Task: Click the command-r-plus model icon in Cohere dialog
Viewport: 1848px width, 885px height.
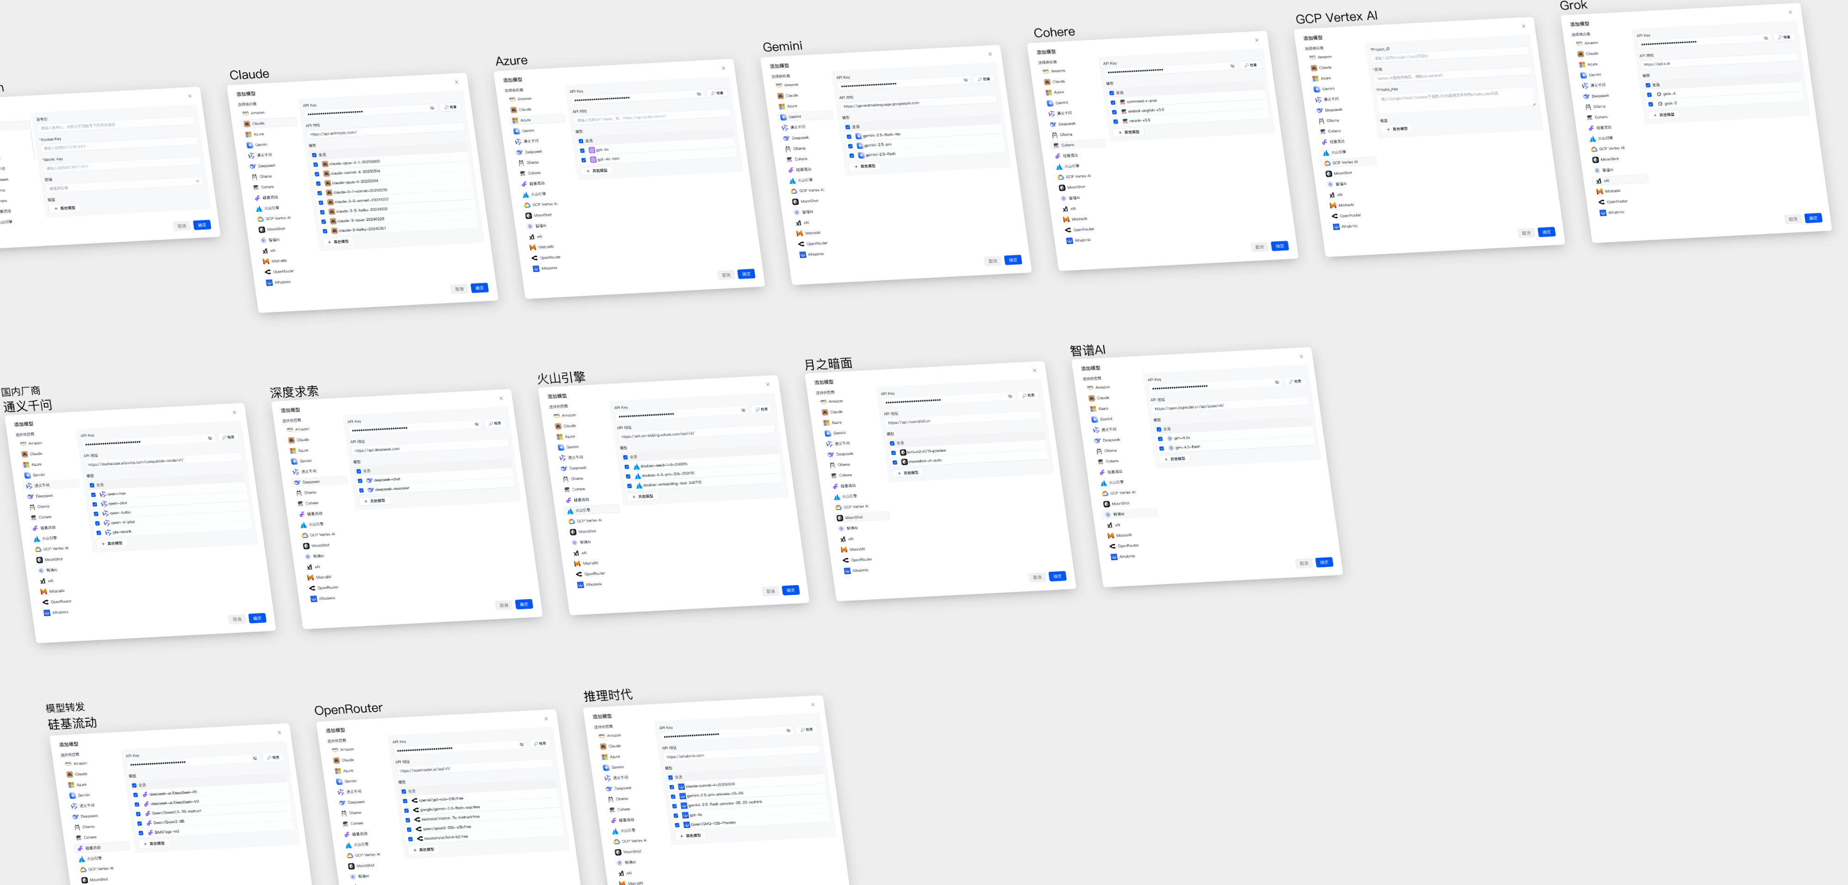Action: coord(1122,102)
